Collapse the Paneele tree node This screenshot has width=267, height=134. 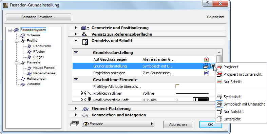pos(16,63)
